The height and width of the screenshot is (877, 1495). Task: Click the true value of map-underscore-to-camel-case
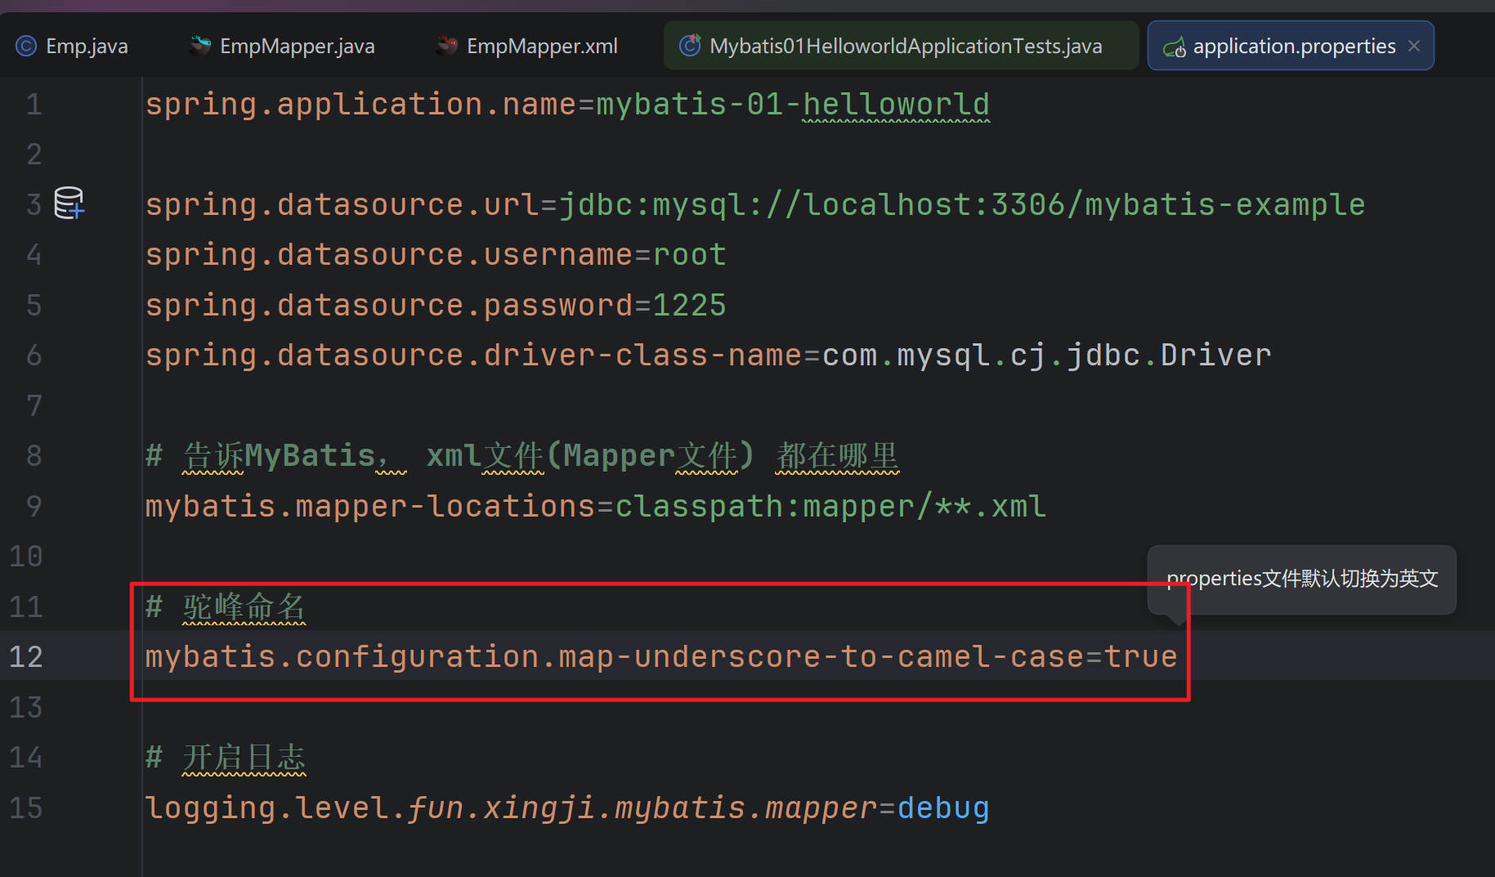pos(1140,656)
